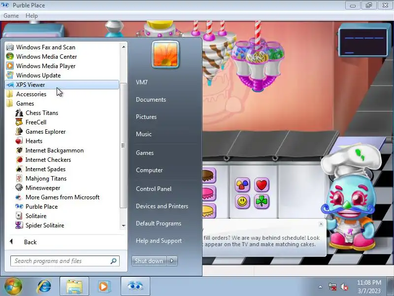Select the green clover decoration button

pyautogui.click(x=262, y=201)
